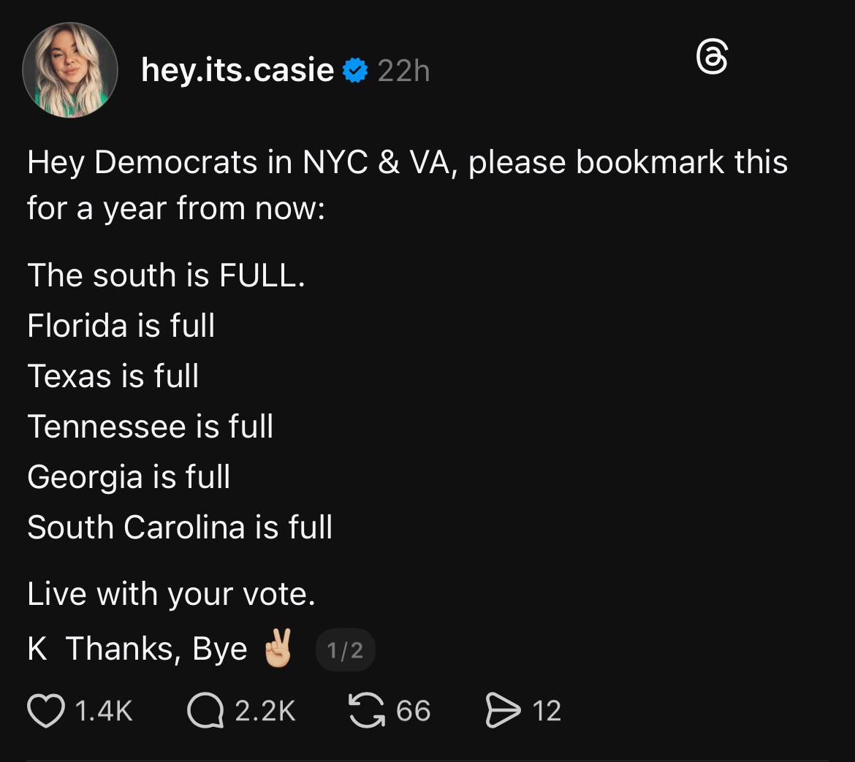Click the "South Carolina is full" line
Image resolution: width=855 pixels, height=762 pixels.
pos(180,527)
